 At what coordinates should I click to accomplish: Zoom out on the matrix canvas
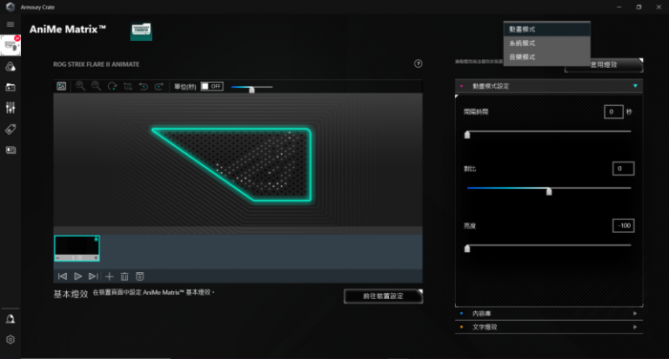pos(96,86)
